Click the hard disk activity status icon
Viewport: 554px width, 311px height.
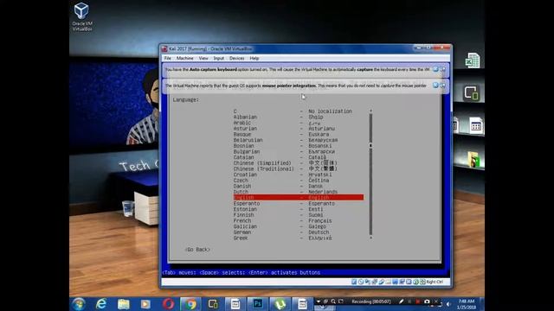(354, 282)
